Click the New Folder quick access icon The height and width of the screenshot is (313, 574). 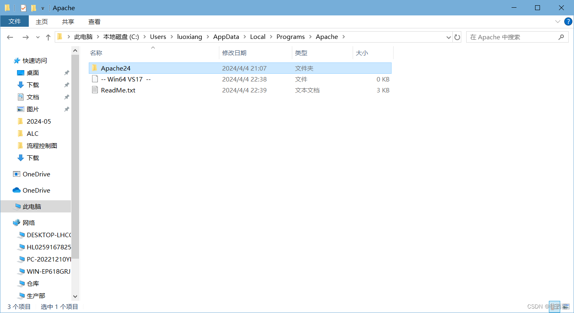click(34, 8)
